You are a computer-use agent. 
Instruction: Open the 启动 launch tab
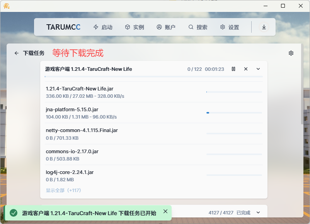click(103, 27)
